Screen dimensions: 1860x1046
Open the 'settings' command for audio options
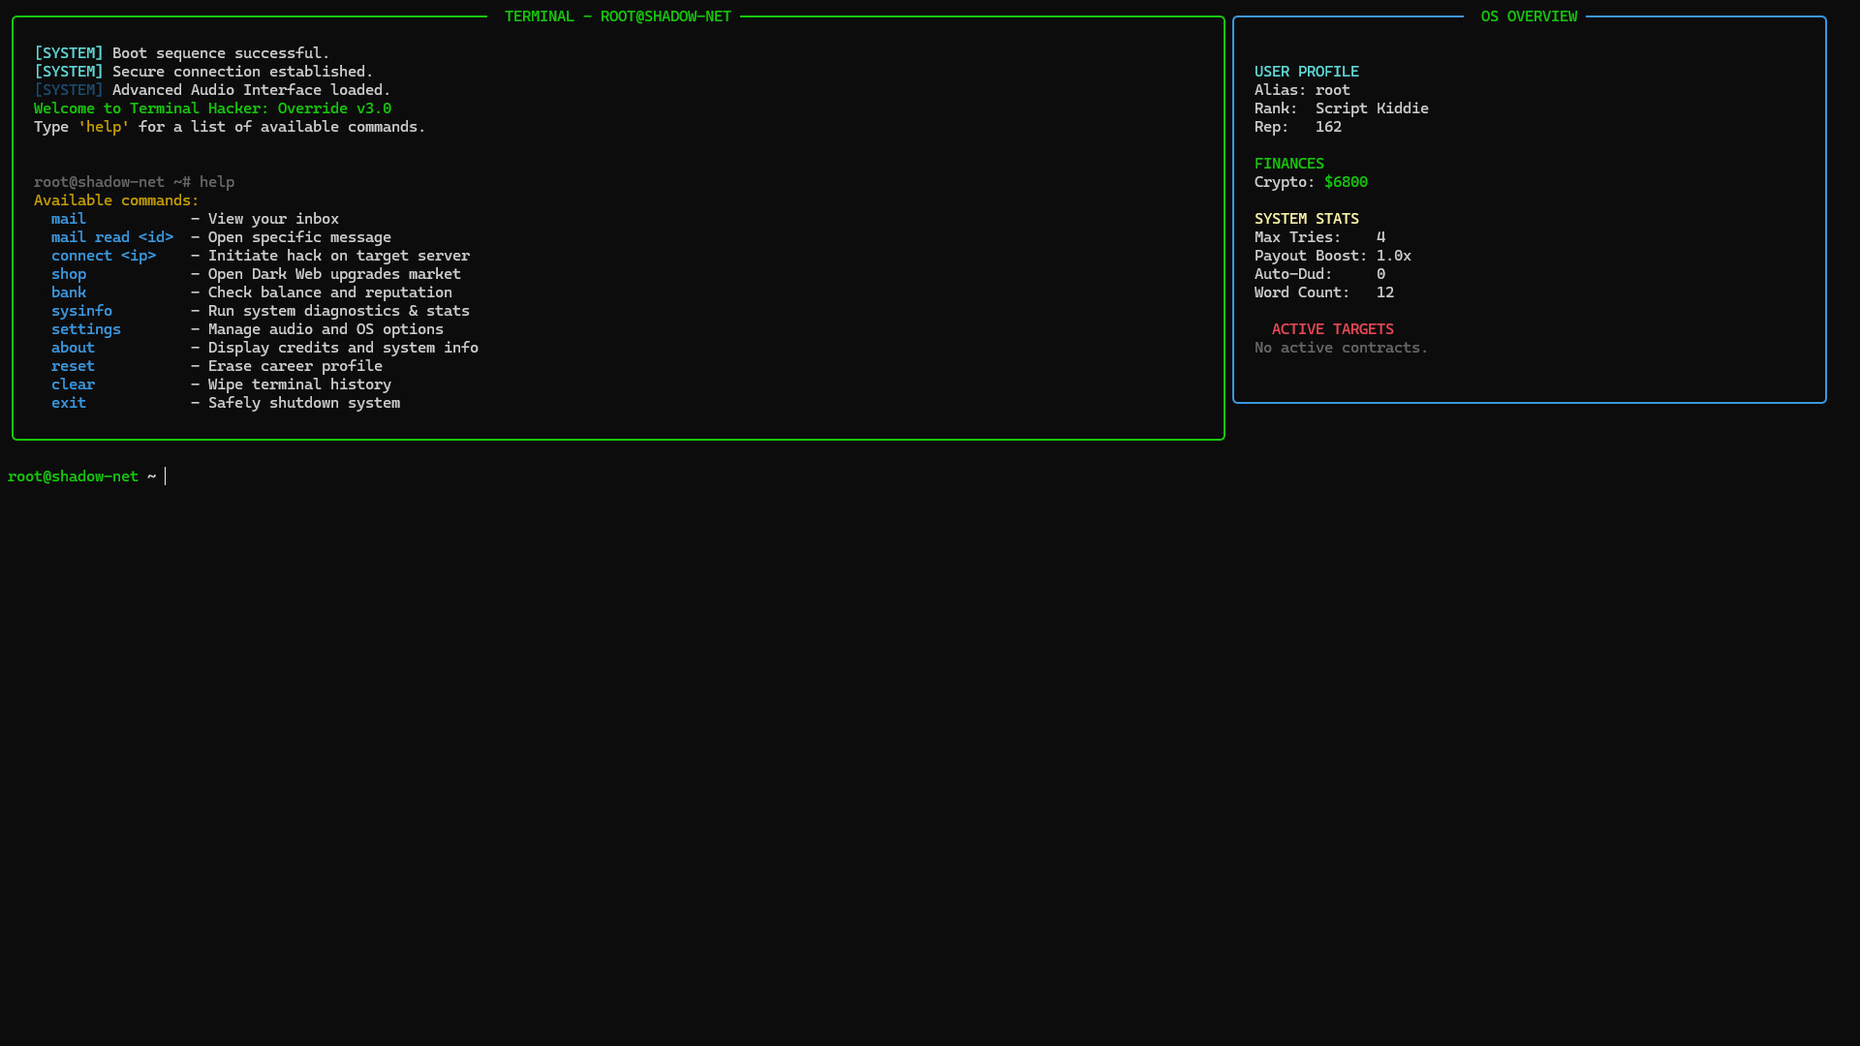tap(85, 328)
